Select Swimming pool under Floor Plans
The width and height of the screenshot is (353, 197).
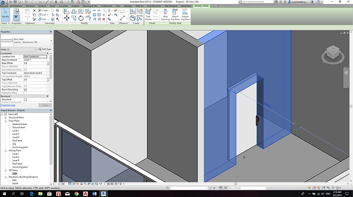[x=20, y=147]
